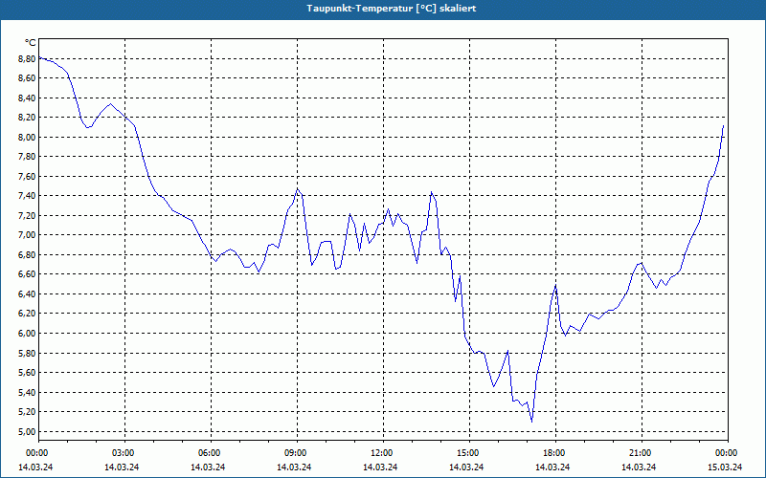Pick the 6,60 temperature tick label
Image resolution: width=766 pixels, height=478 pixels.
pos(27,274)
